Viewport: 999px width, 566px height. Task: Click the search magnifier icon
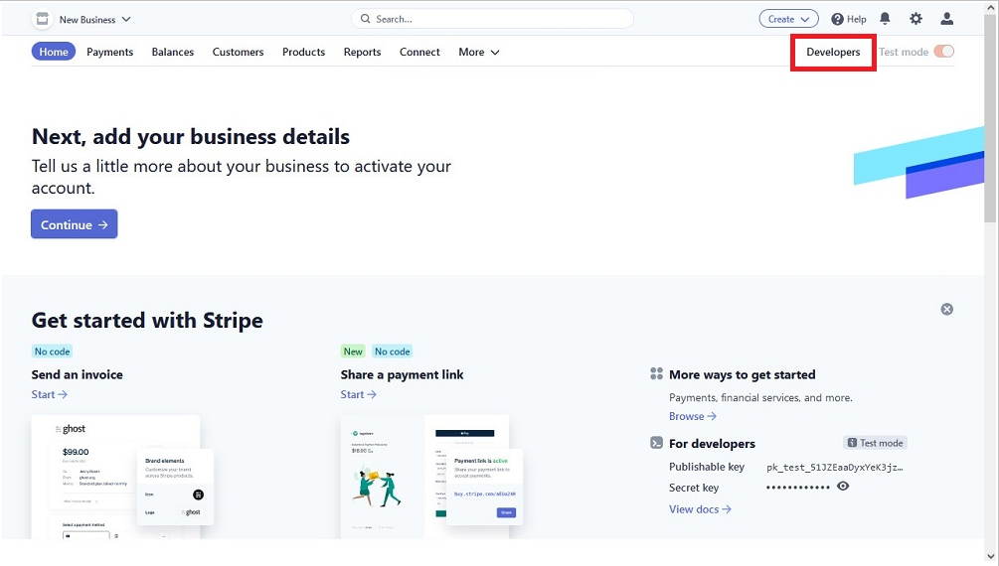click(x=365, y=19)
